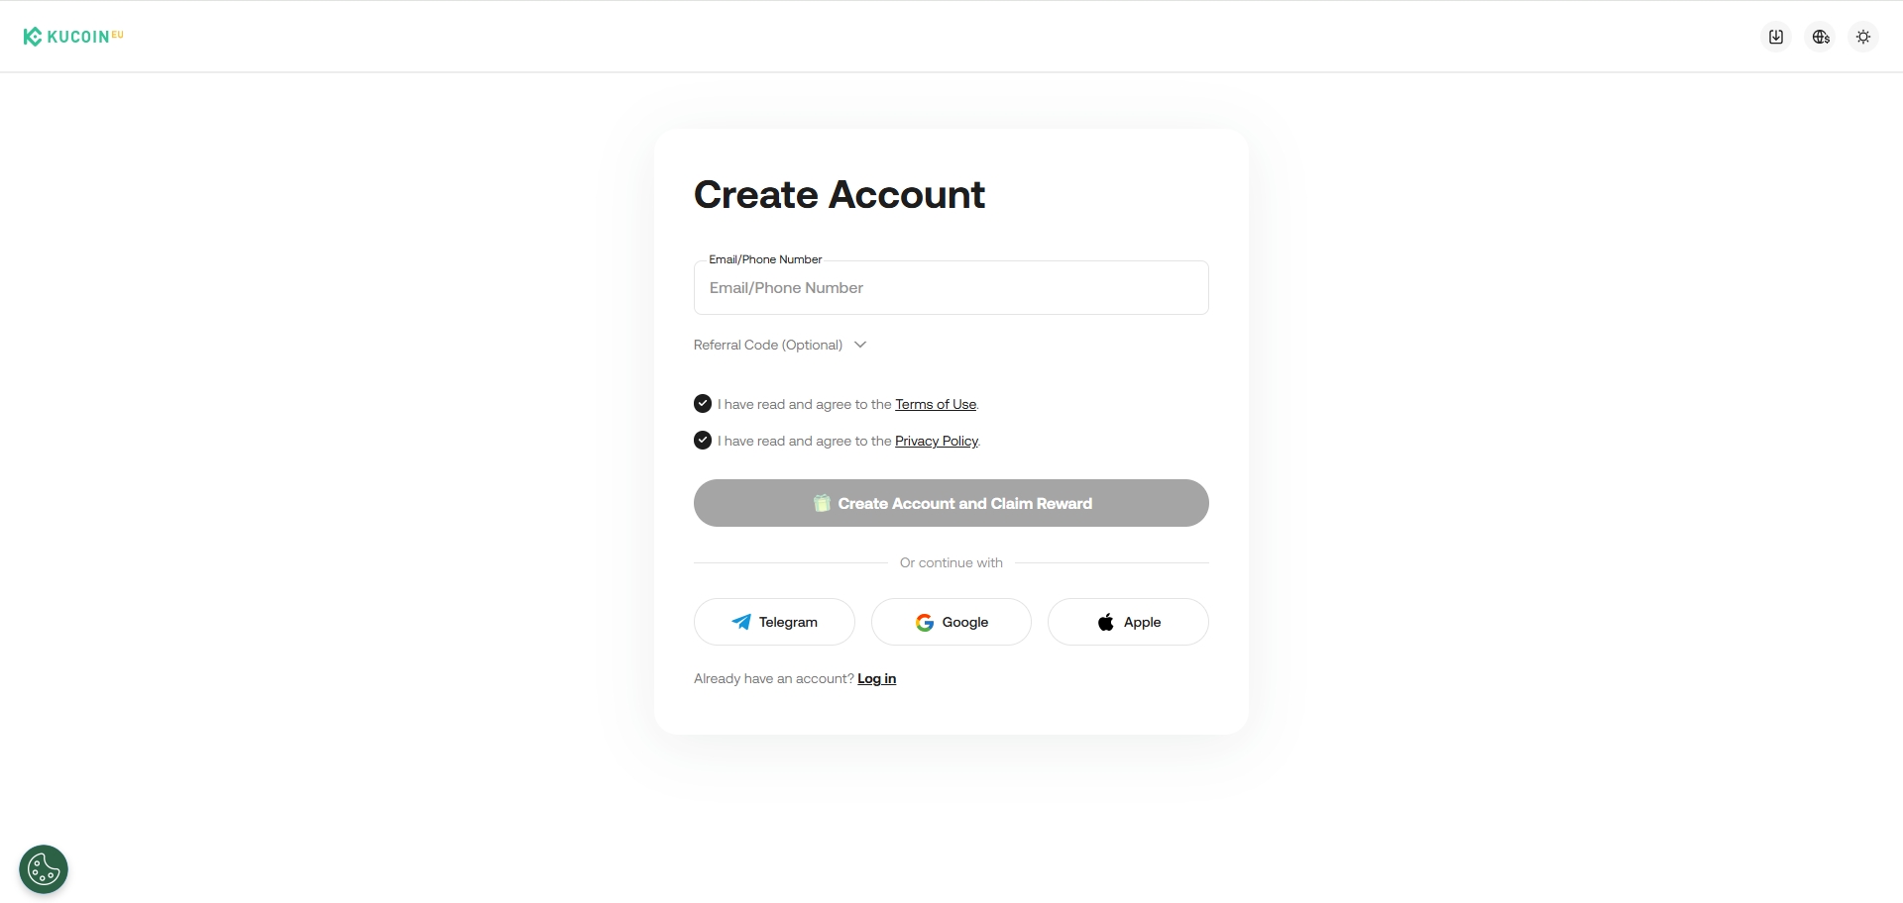Open language and currency globe settings

click(1821, 37)
